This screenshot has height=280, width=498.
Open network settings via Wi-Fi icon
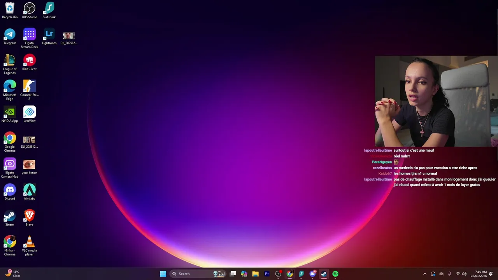(458, 274)
